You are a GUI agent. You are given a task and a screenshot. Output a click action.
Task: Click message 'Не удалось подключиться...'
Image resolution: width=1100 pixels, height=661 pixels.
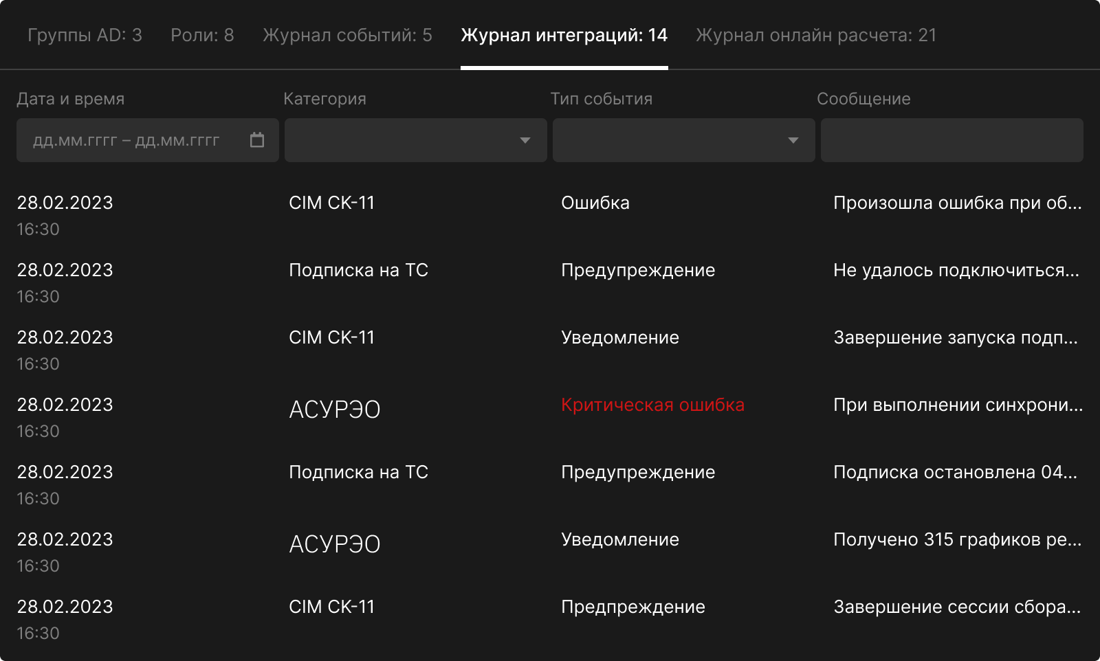[x=956, y=270]
